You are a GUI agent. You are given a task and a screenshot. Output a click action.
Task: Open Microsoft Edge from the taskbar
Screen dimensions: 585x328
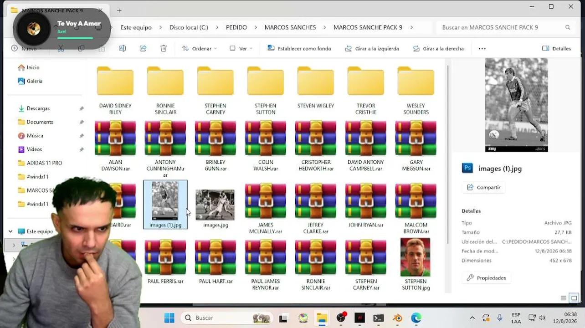pos(416,318)
